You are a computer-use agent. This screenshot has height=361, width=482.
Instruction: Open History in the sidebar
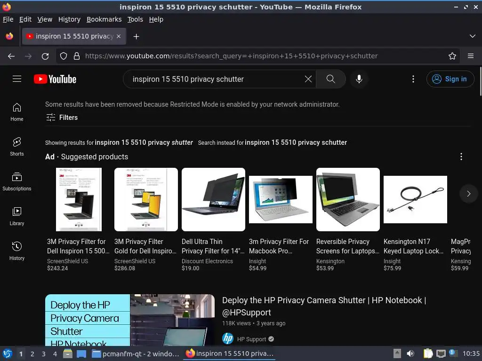tap(17, 251)
